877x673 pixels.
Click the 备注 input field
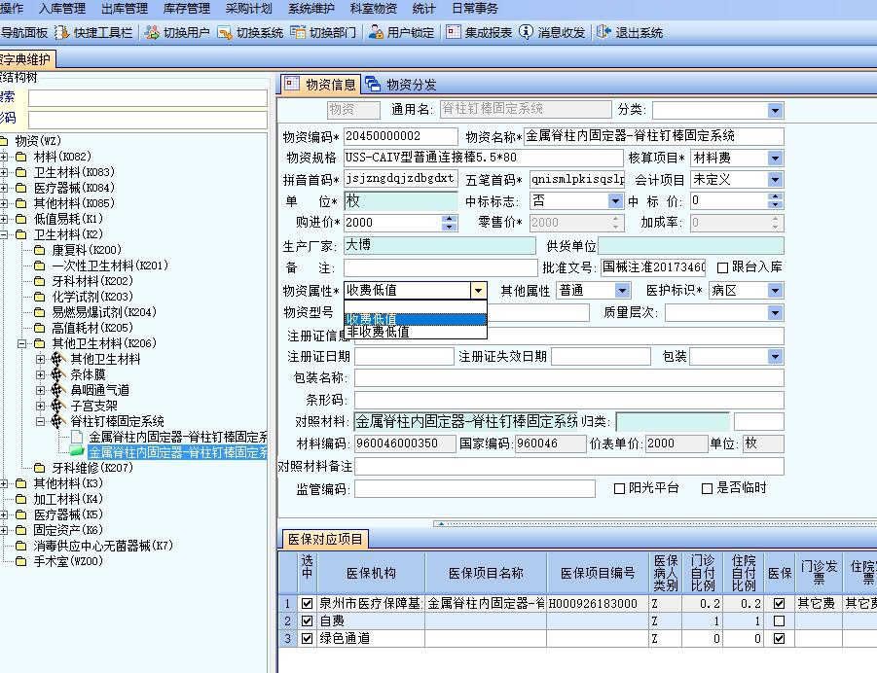tap(440, 267)
